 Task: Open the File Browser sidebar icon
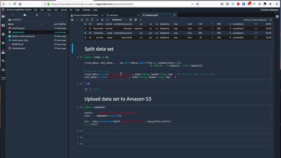(x=3, y=17)
